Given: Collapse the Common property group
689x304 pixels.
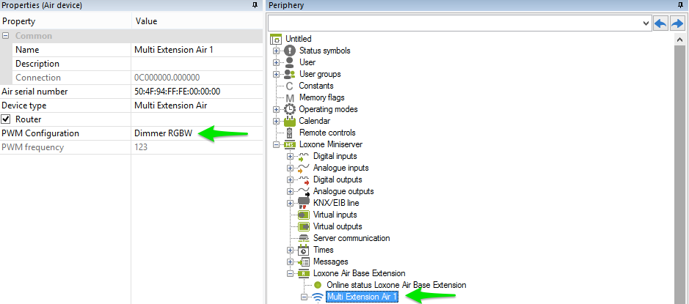Looking at the screenshot, I should coord(5,36).
